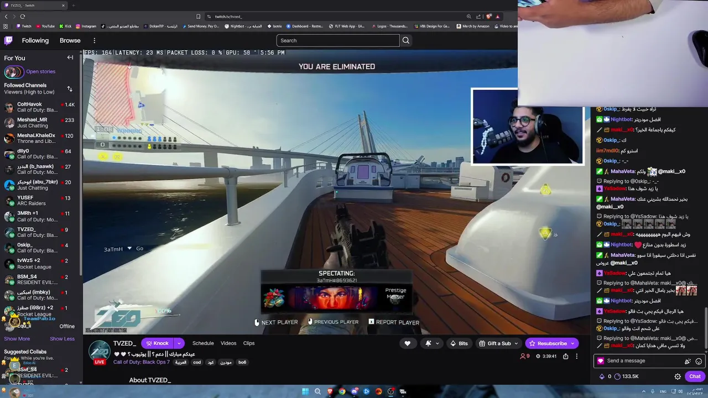708x398 pixels.
Task: Click the share stream icon
Action: pyautogui.click(x=565, y=357)
